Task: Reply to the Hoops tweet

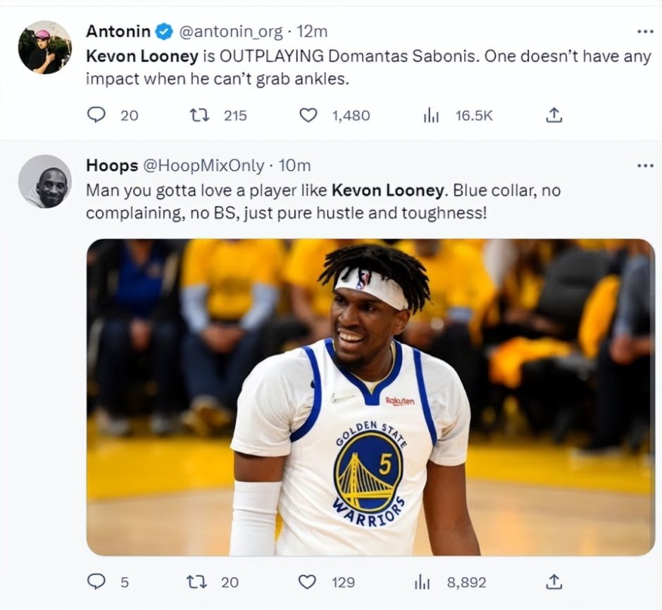Action: tap(96, 581)
